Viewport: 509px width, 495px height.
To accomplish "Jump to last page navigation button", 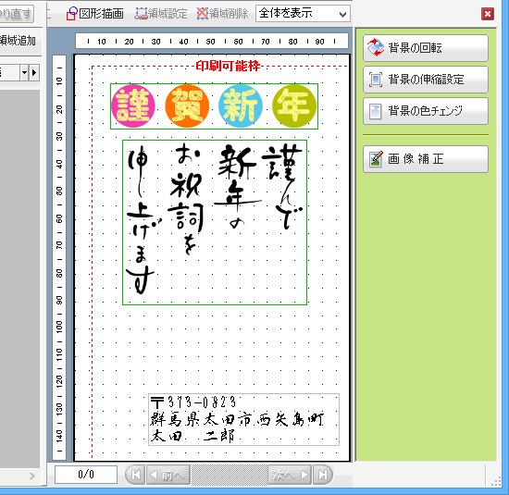I will [x=323, y=475].
